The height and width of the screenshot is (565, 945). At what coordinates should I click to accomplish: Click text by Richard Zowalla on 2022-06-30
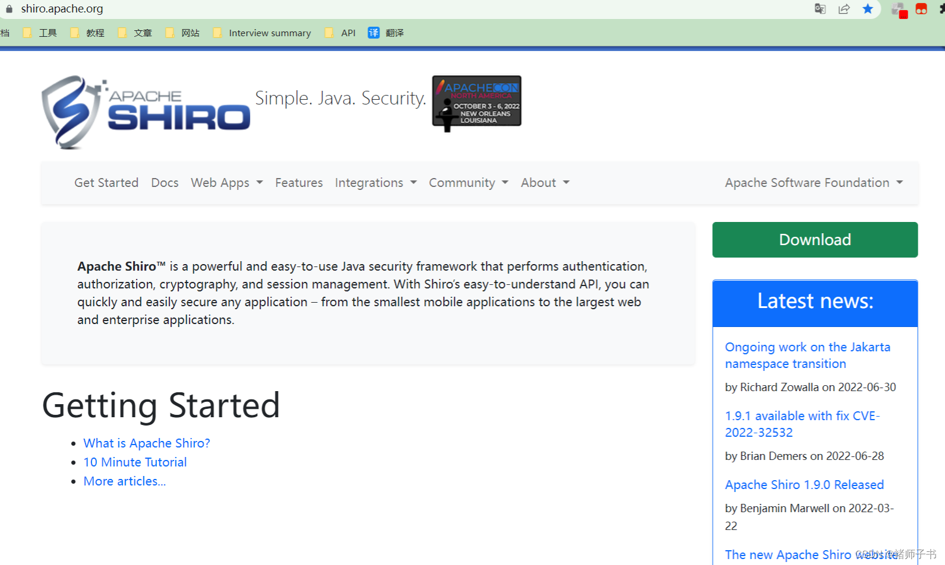click(x=810, y=388)
